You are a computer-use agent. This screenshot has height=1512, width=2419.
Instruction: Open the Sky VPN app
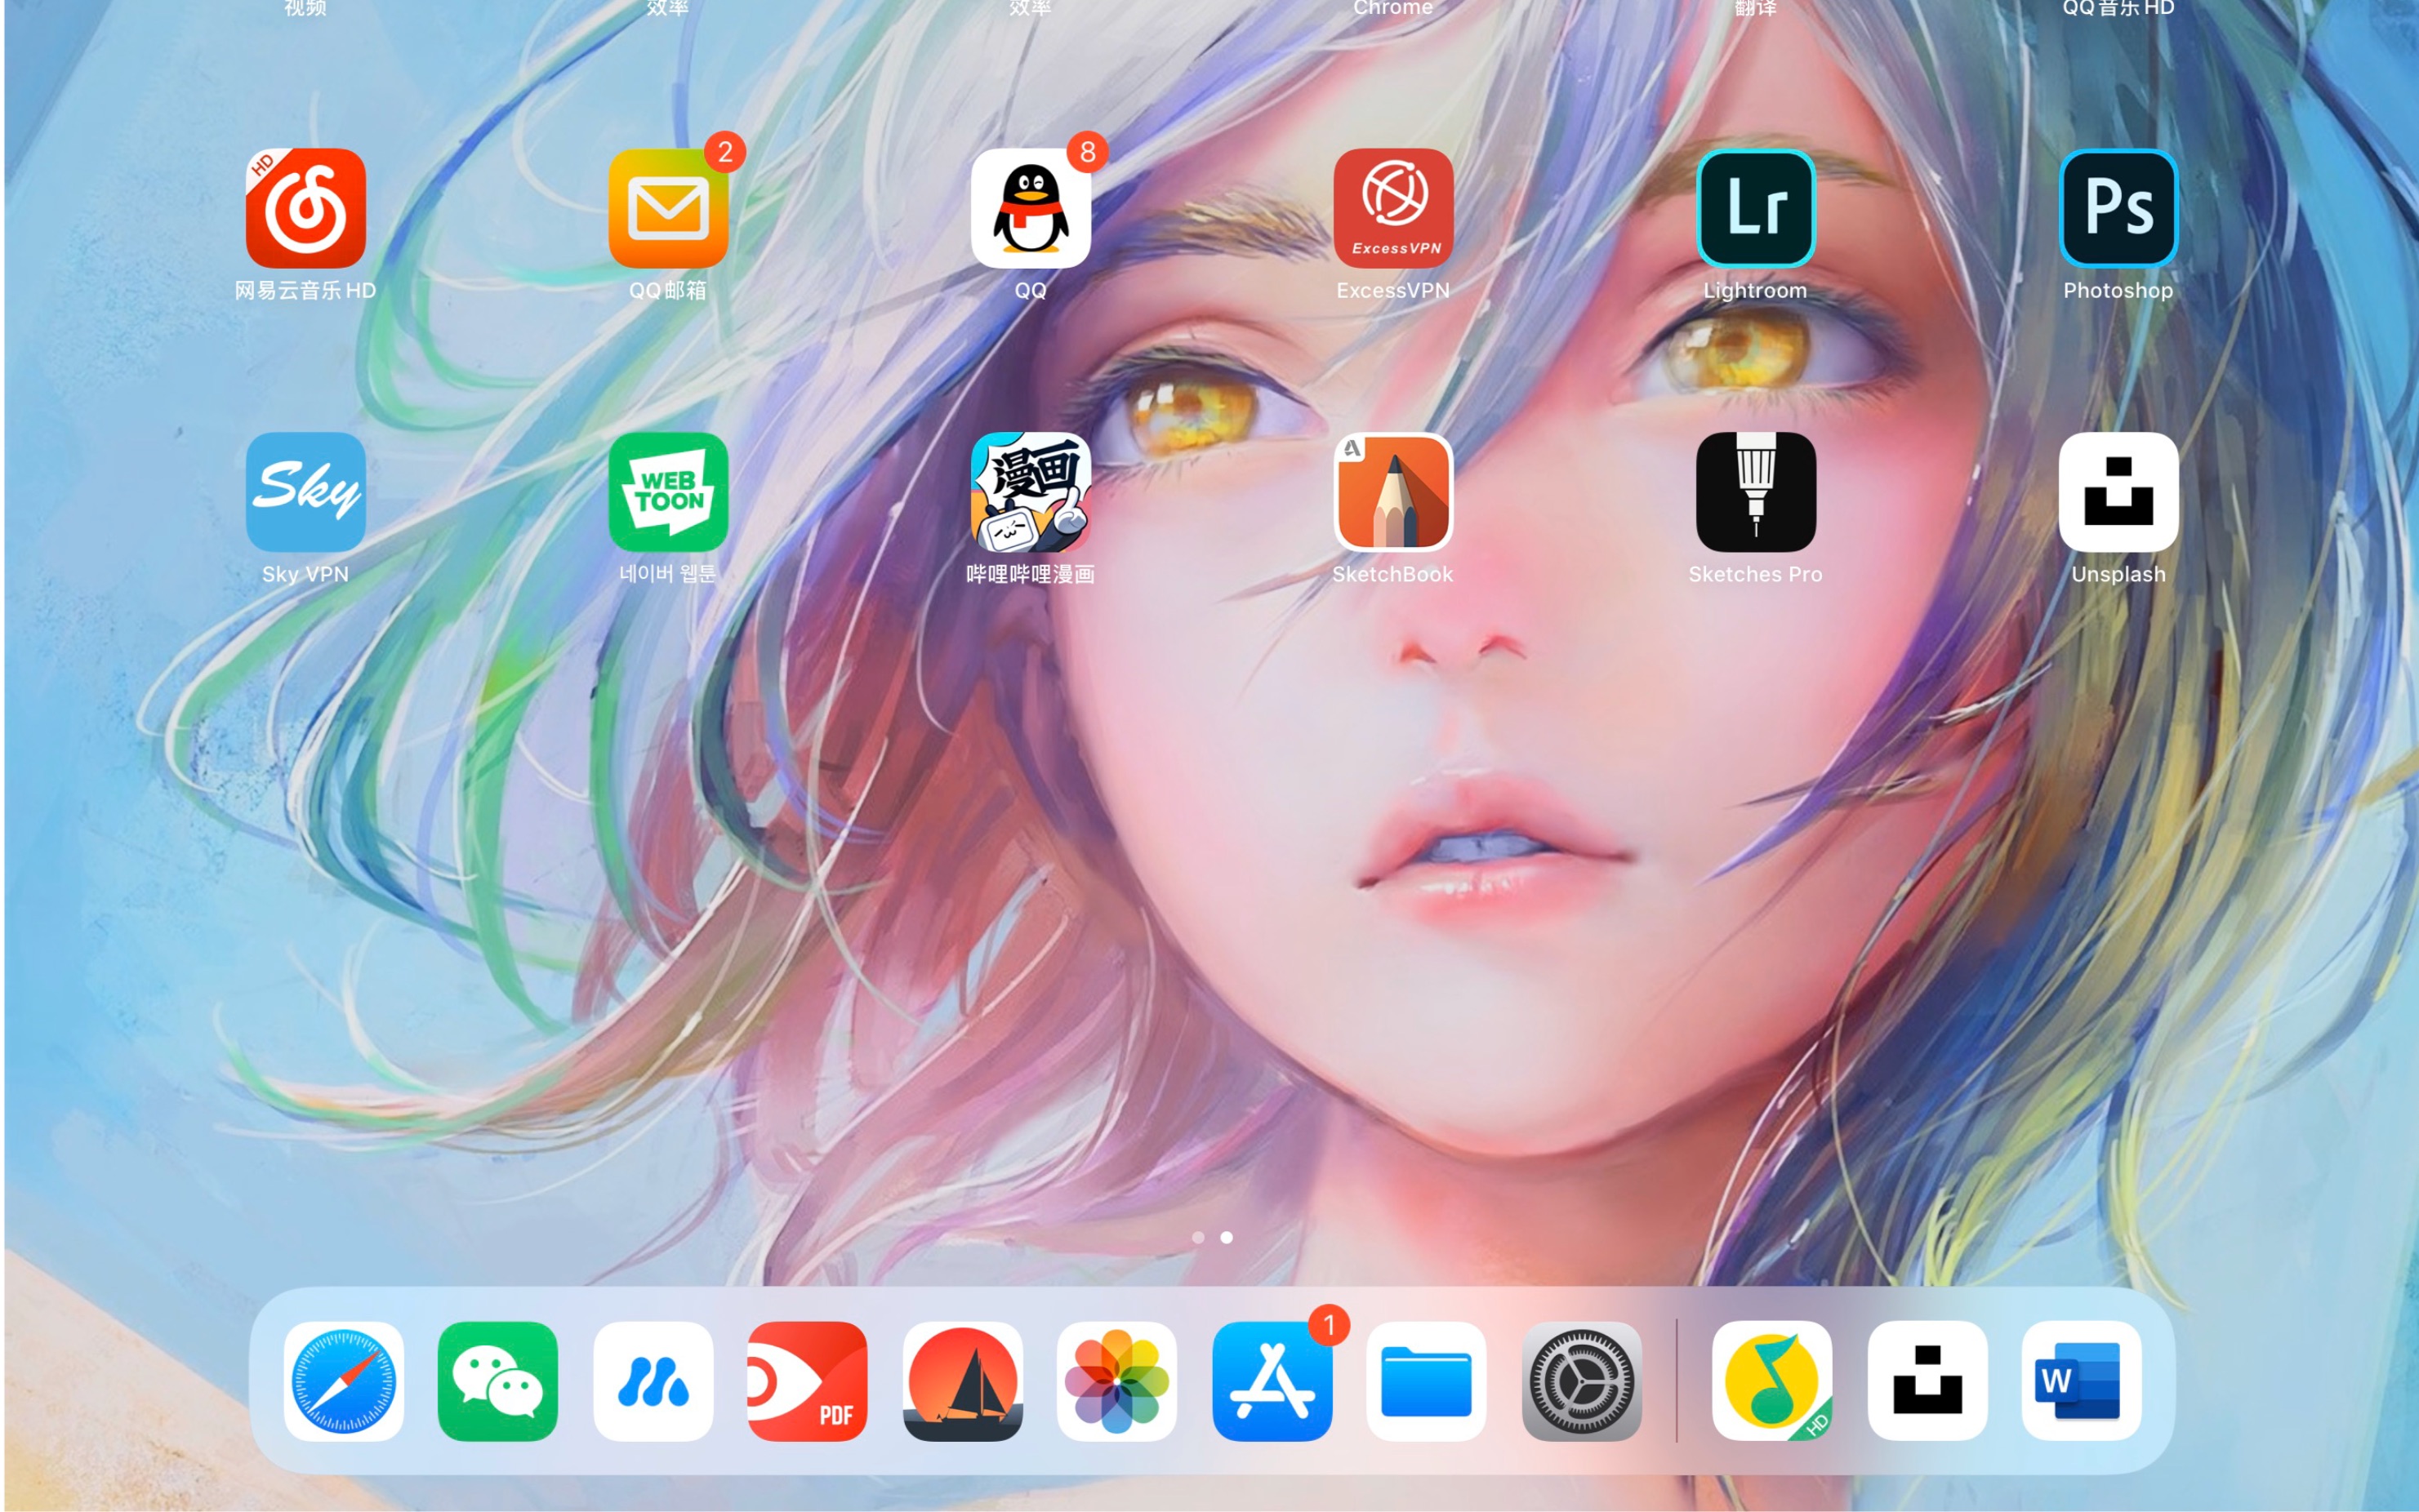tap(305, 492)
